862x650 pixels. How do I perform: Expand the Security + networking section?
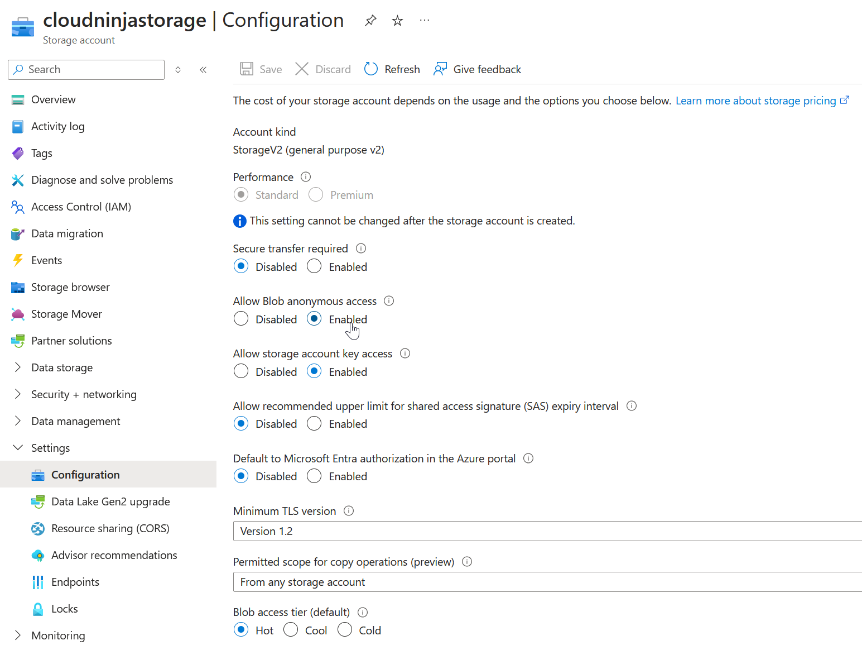tap(83, 394)
